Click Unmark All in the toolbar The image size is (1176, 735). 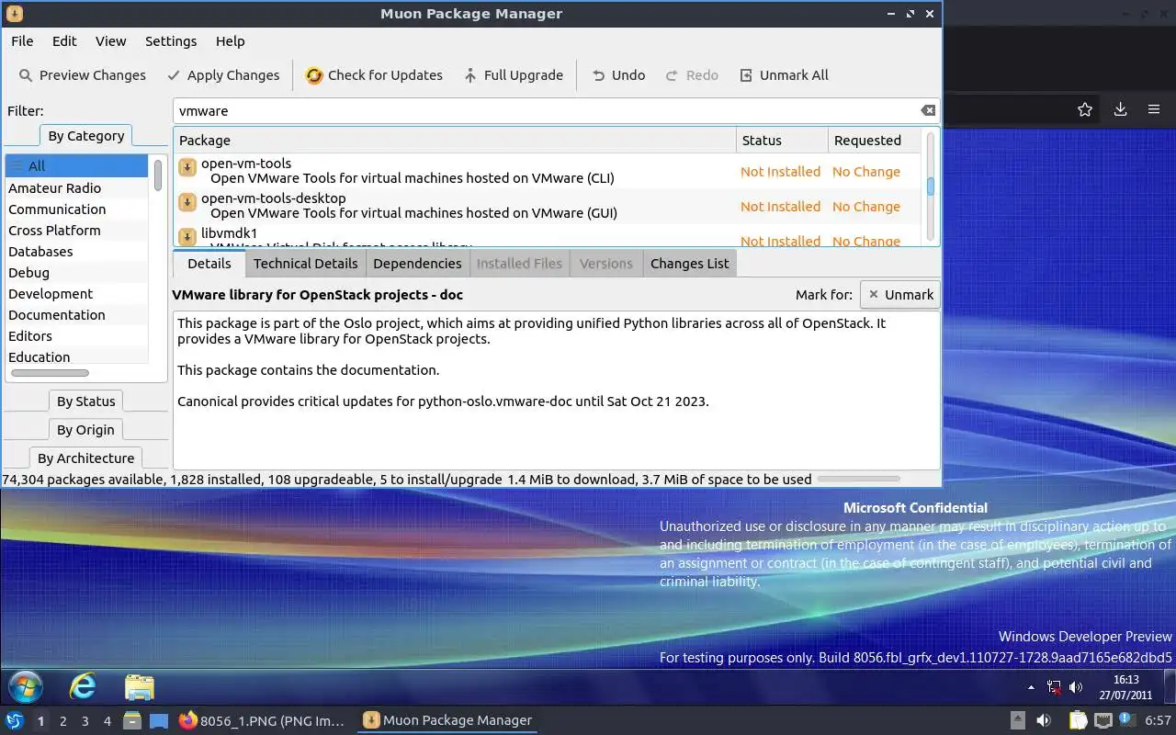click(x=784, y=75)
